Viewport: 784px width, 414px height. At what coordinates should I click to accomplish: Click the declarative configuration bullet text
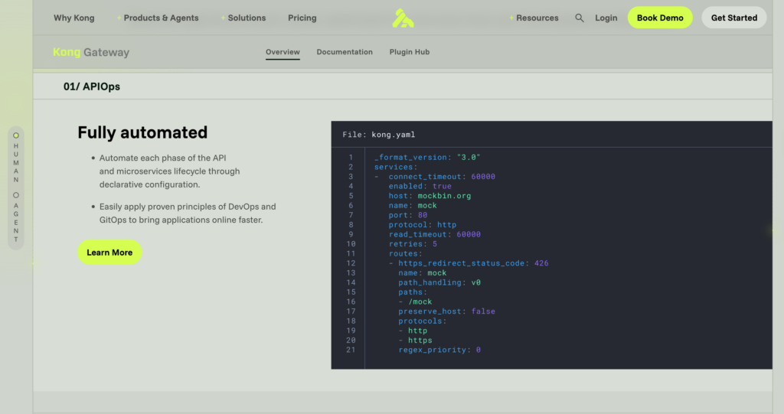coord(169,171)
